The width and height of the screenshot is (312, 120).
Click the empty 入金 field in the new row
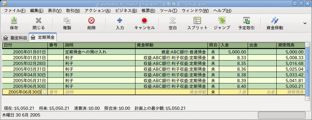coord(233,92)
